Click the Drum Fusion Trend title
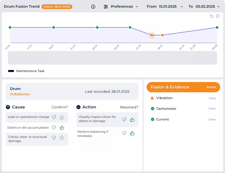The width and height of the screenshot is (225, 173). click(22, 6)
